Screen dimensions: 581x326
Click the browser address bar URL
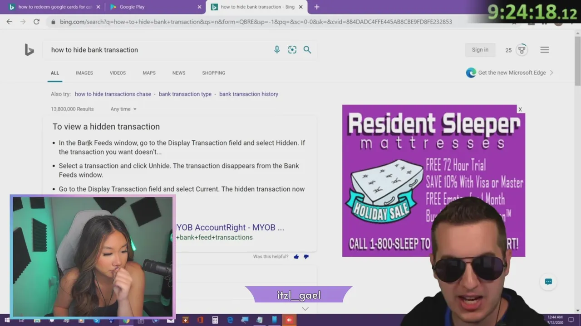point(256,22)
